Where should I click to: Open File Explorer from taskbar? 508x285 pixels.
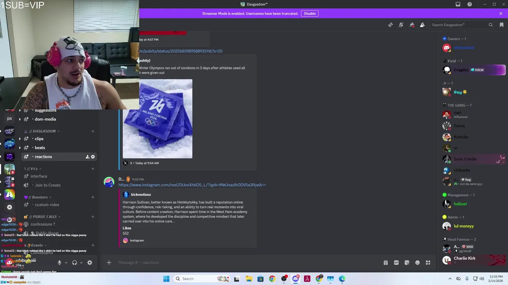tap(249, 279)
